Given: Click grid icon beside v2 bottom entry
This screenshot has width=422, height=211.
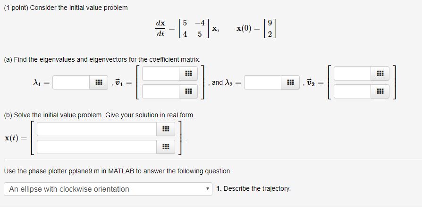Looking at the screenshot, I should point(380,91).
